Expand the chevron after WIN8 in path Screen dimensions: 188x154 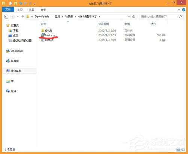(x=76, y=17)
